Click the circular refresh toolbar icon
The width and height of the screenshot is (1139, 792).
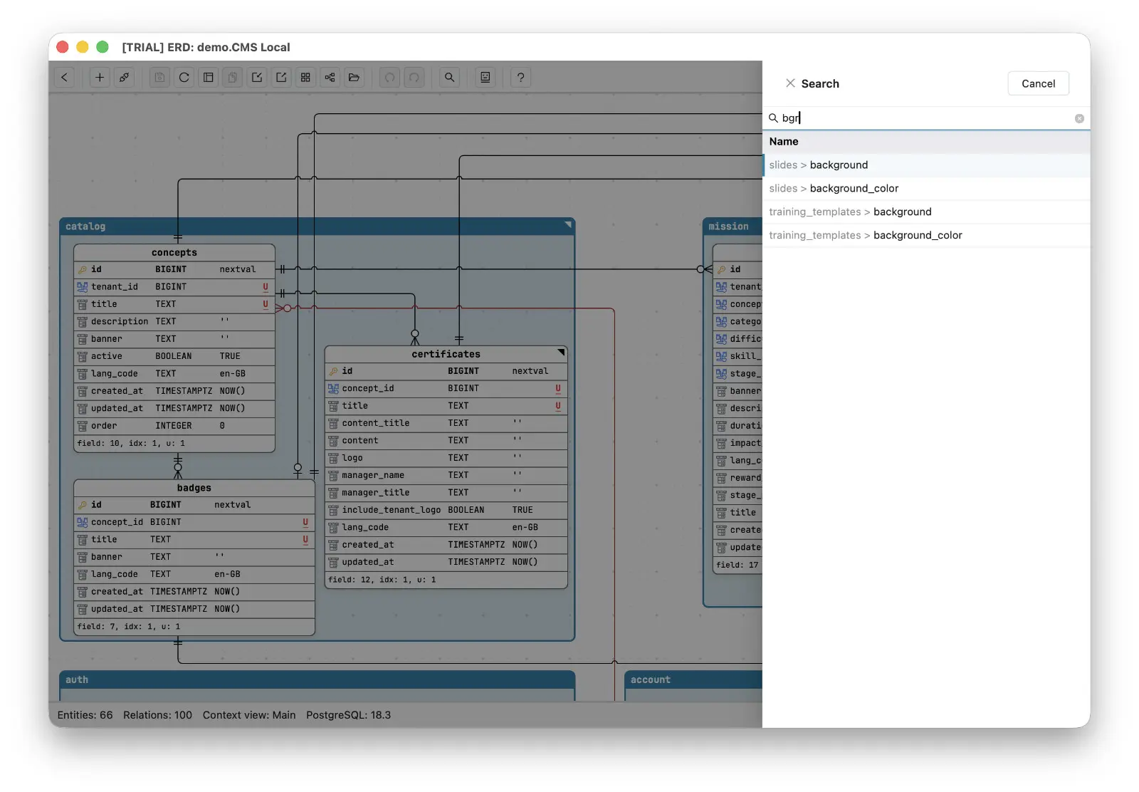coord(184,78)
